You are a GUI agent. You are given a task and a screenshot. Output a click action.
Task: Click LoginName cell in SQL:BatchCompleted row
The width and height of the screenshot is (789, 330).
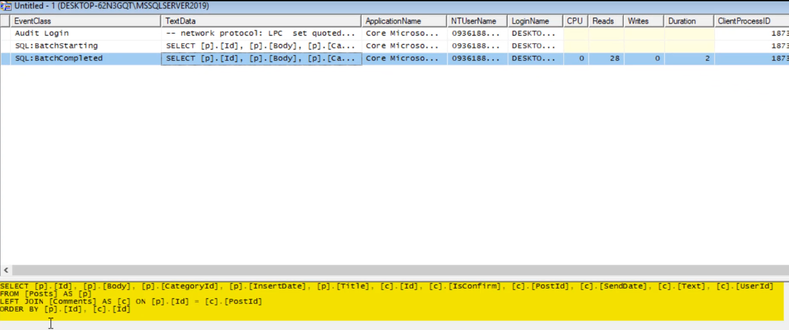tap(536, 59)
